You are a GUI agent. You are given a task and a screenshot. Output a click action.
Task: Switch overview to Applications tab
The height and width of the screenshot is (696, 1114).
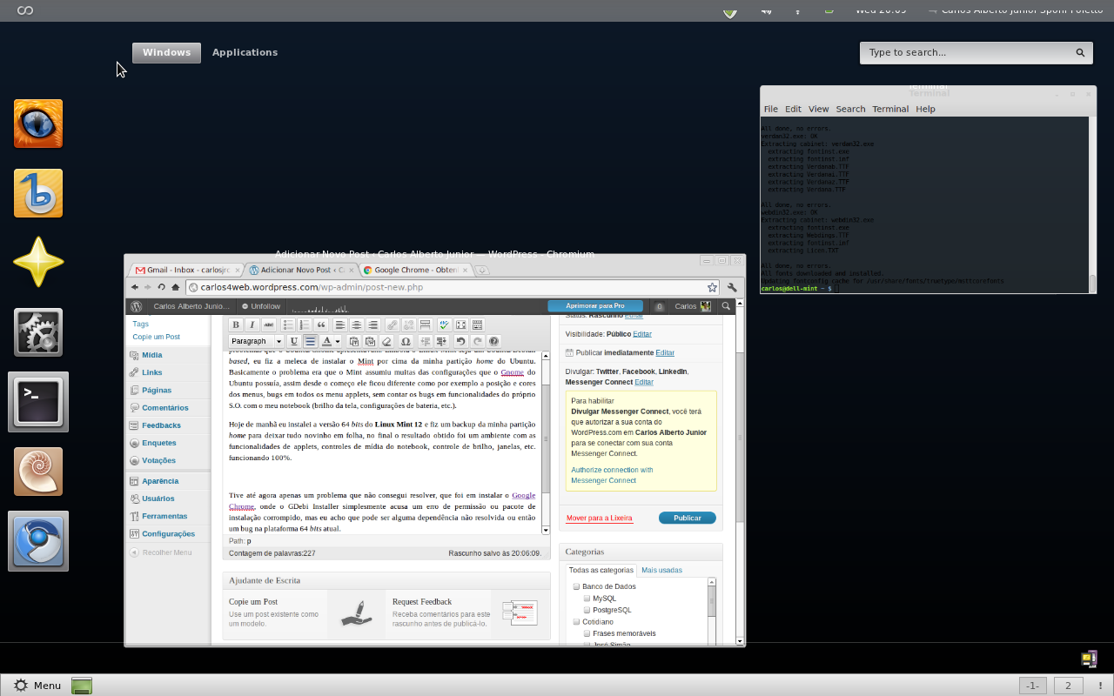point(245,52)
